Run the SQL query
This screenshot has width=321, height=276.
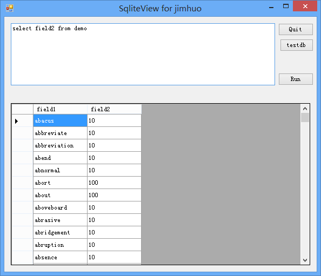tap(296, 79)
